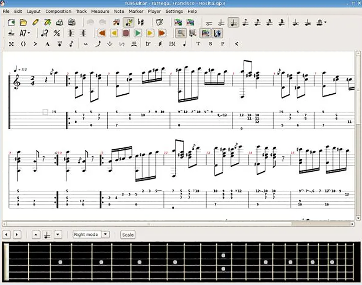
Task: Select thirty-second note duration
Action: coord(270,22)
